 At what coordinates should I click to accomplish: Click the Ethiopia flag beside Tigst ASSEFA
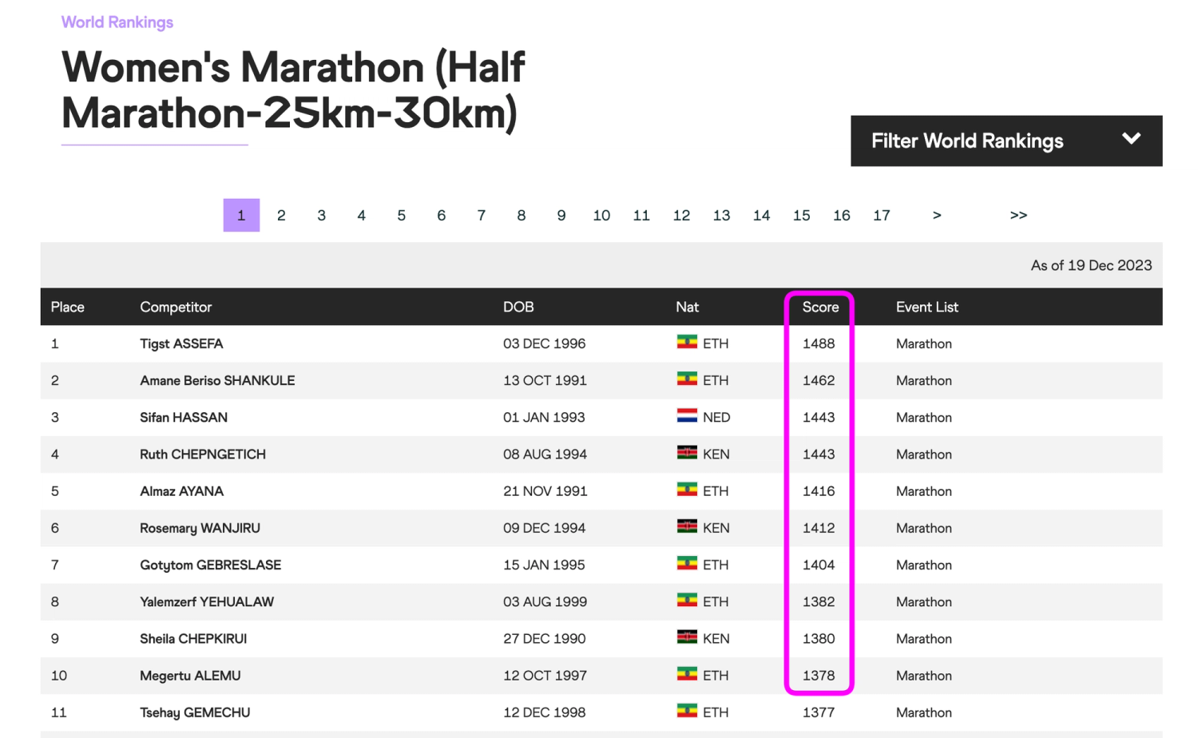pos(687,342)
